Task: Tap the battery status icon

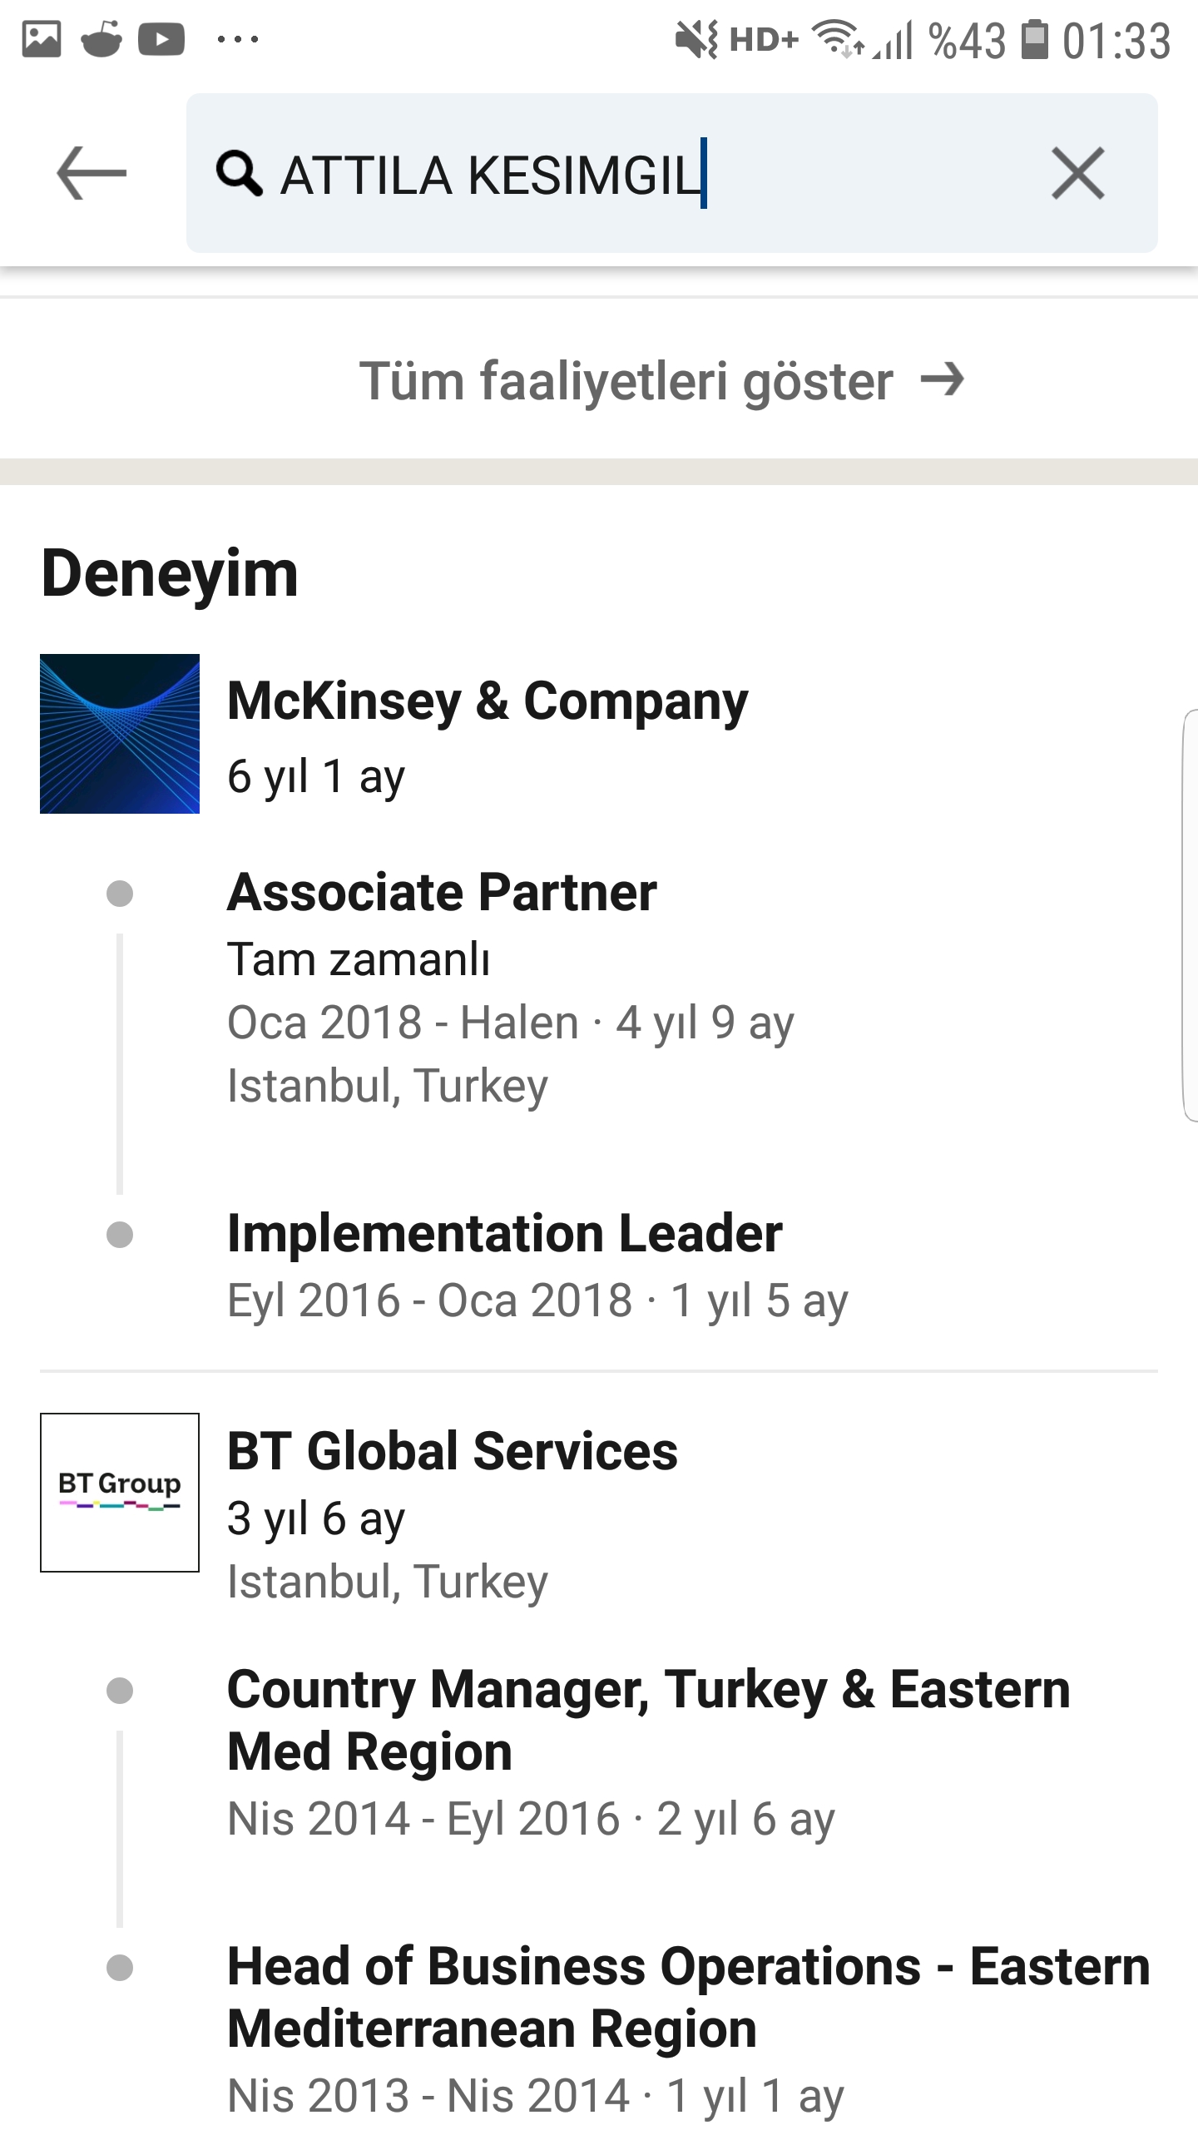Action: pyautogui.click(x=1034, y=39)
